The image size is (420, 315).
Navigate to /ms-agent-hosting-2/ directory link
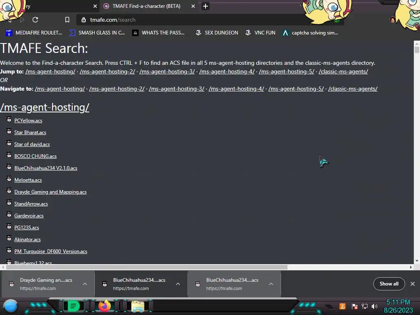(x=117, y=89)
